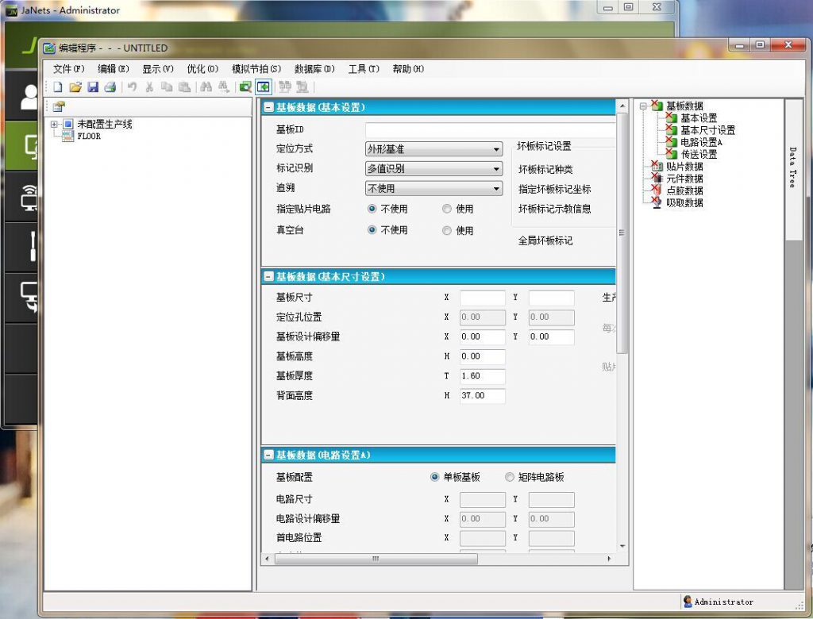Image resolution: width=813 pixels, height=619 pixels.
Task: Click the Print toolbar icon
Action: tap(110, 87)
